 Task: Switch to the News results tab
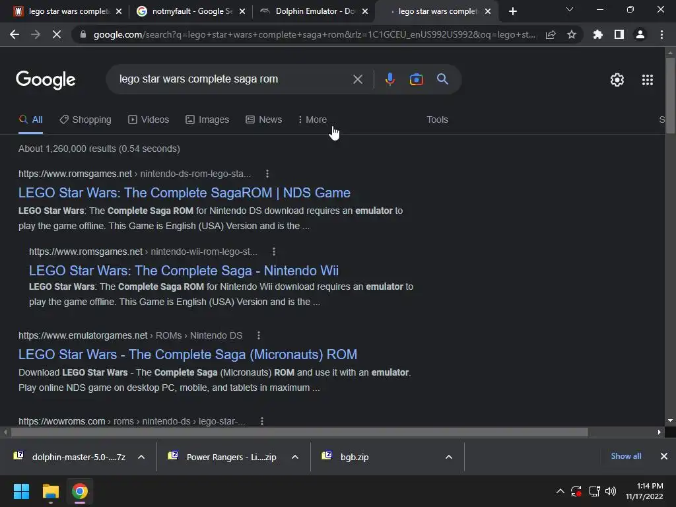click(x=264, y=120)
